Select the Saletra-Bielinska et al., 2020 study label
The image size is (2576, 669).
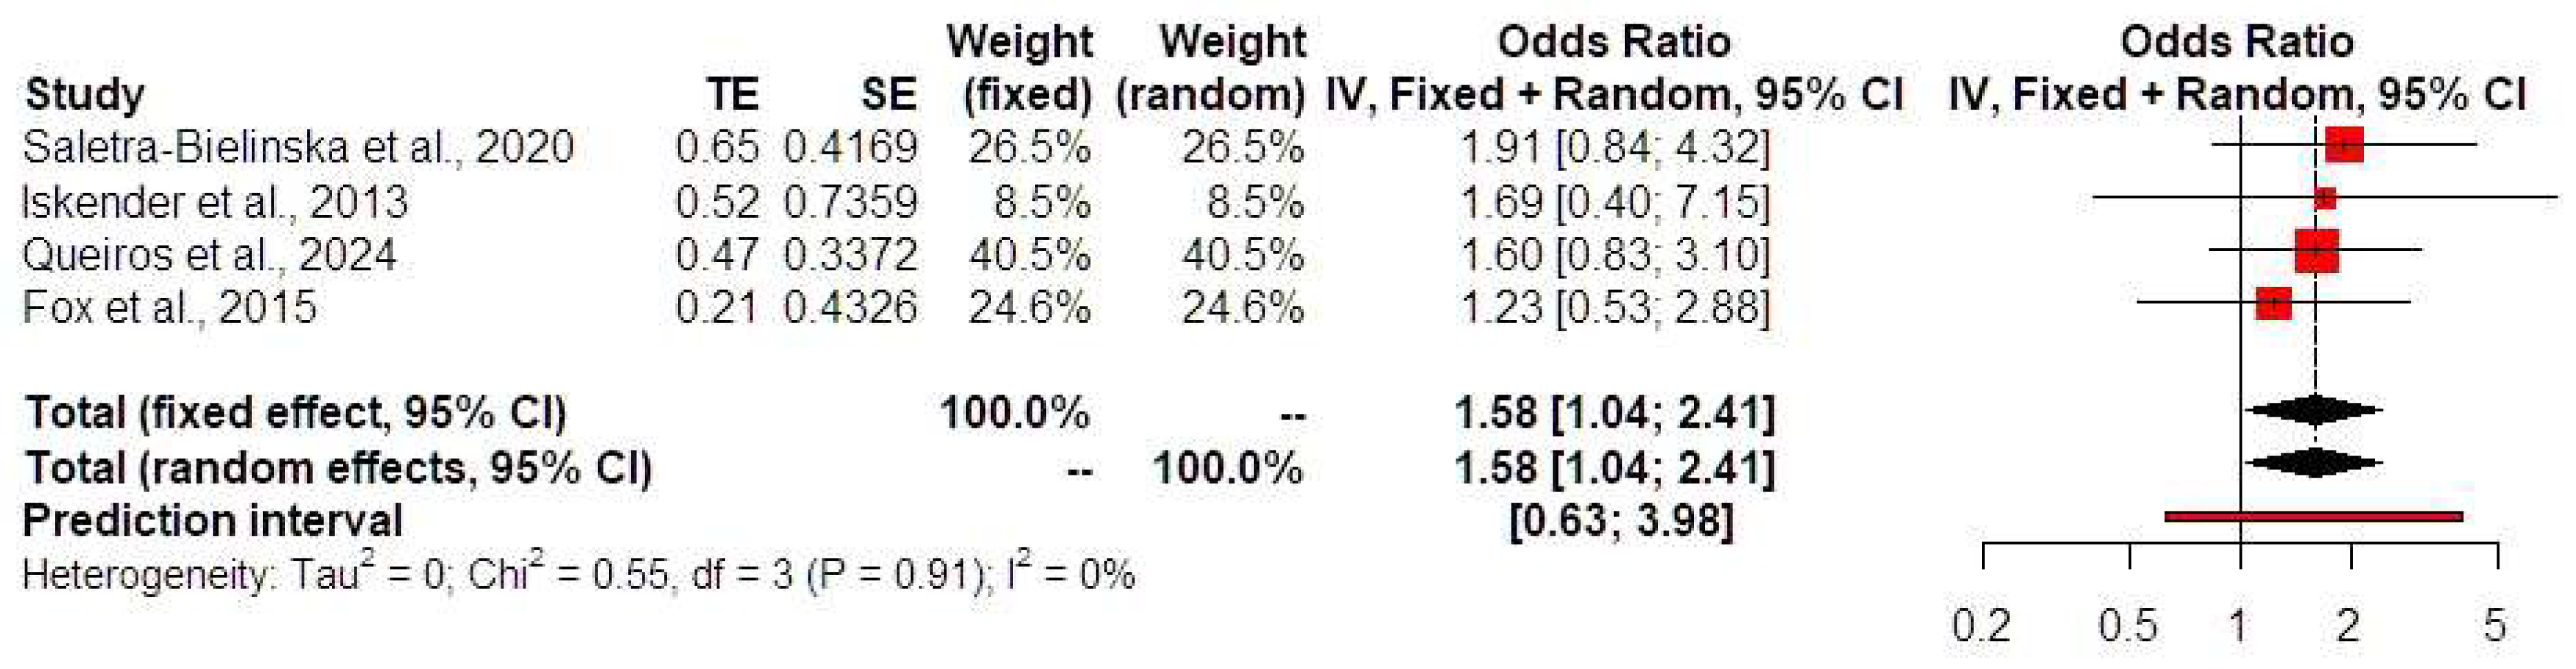coord(298,148)
